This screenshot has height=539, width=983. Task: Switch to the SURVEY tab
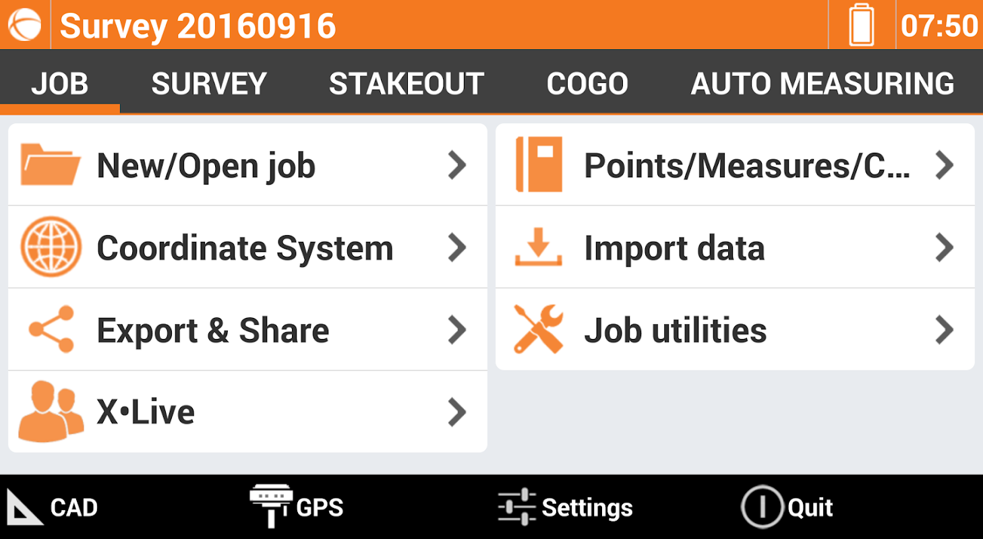[209, 84]
